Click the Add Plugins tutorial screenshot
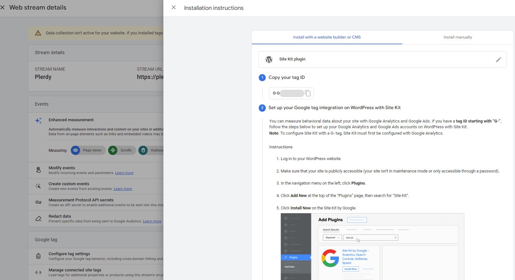The width and height of the screenshot is (515, 280). (x=372, y=247)
